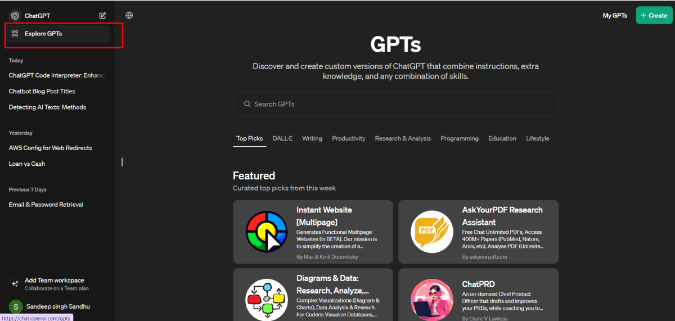Image resolution: width=675 pixels, height=321 pixels.
Task: Collapse sidebar using the handle bar
Action: (x=122, y=162)
